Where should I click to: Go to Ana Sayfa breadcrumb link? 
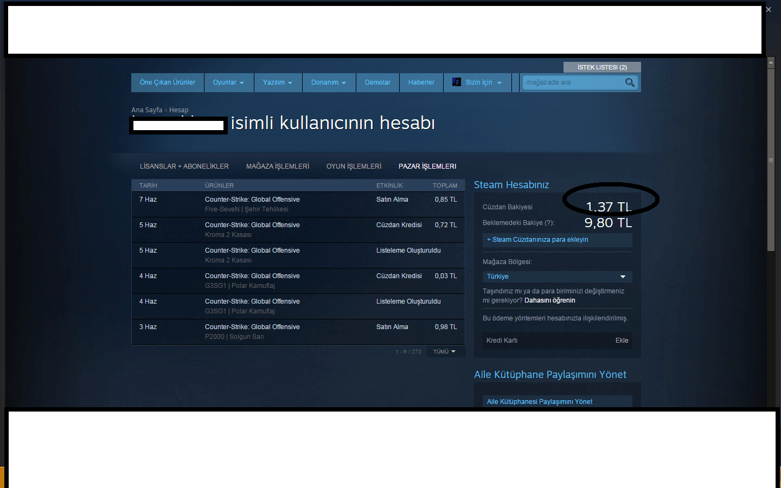click(x=146, y=110)
